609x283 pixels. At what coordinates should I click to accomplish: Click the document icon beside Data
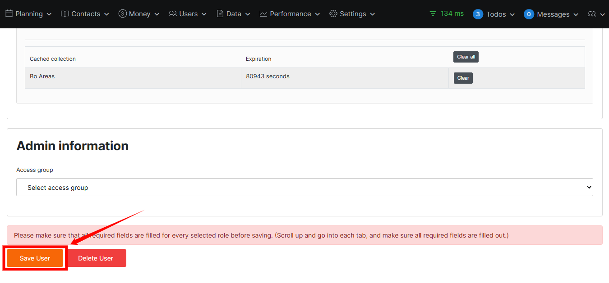coord(220,14)
